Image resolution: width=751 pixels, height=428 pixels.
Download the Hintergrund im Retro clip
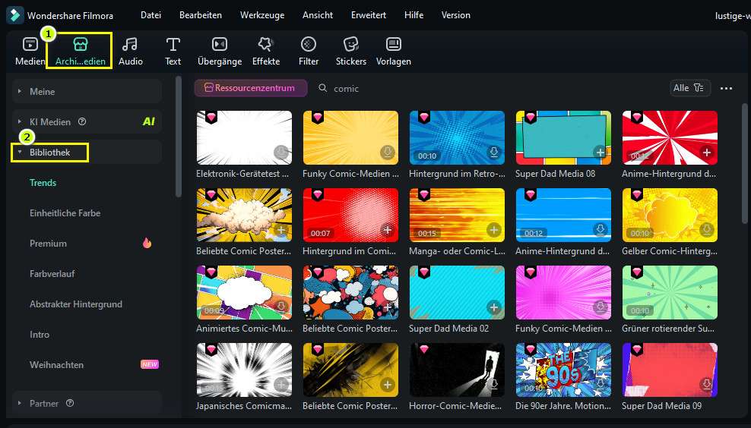(494, 153)
